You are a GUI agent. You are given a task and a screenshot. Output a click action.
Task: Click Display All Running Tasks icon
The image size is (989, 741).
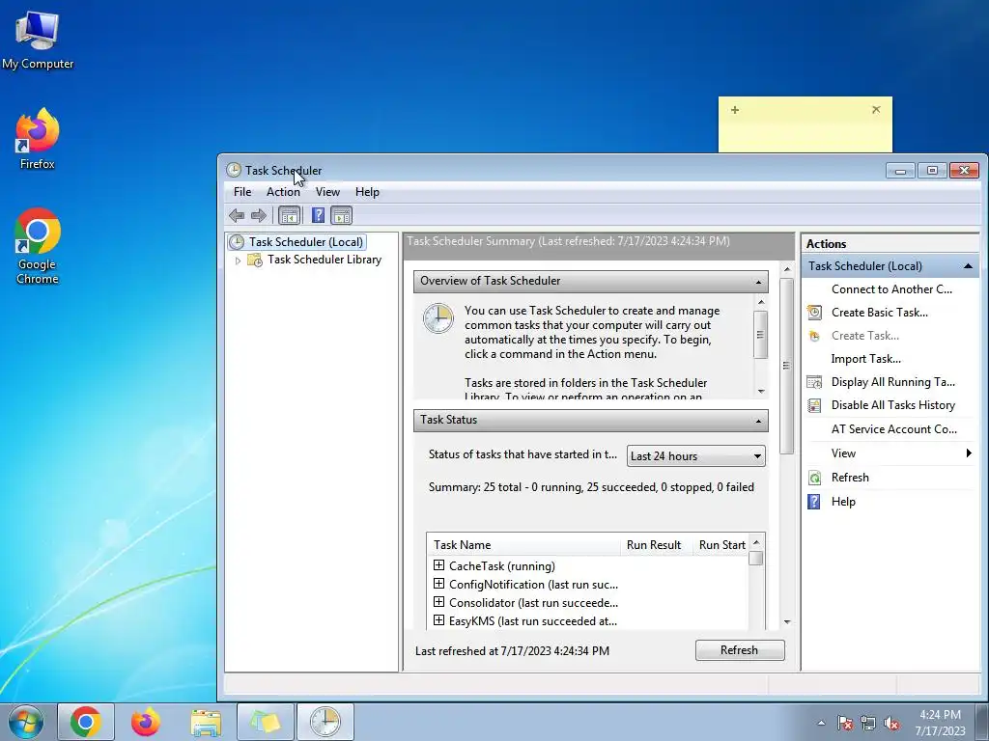click(x=814, y=382)
